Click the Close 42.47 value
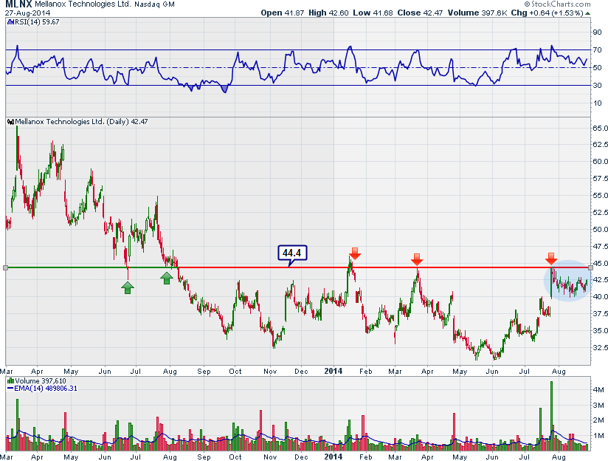Image resolution: width=608 pixels, height=461 pixels. (x=420, y=13)
